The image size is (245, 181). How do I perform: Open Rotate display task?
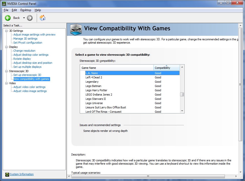click(22, 59)
